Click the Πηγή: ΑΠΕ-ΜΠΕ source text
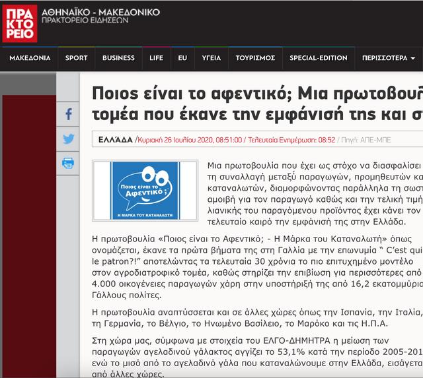This screenshot has height=378, width=423. (x=366, y=140)
